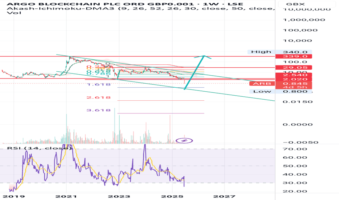The height and width of the screenshot is (200, 339).
Task: Select the 2.540 price level label
Action: (294, 75)
